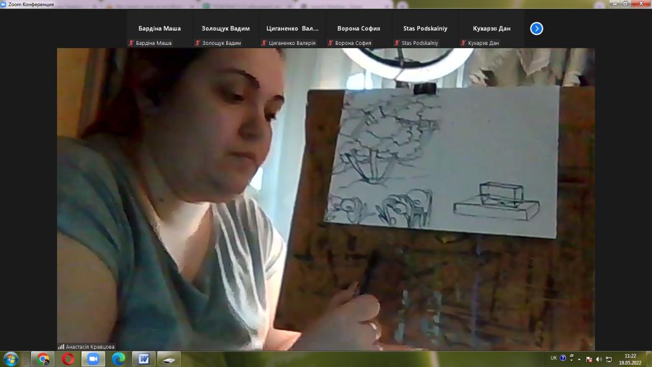Select Бардіна Маша participant thumbnail
Image resolution: width=652 pixels, height=367 pixels.
159,29
